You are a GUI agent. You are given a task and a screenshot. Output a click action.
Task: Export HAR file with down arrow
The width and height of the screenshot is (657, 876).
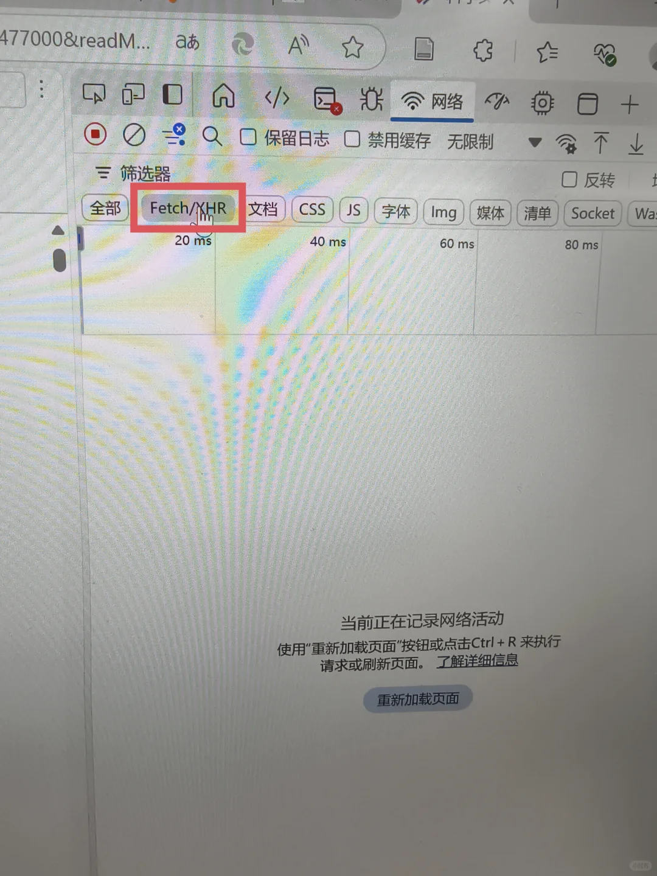click(636, 145)
